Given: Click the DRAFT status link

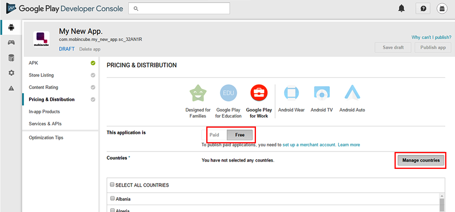Looking at the screenshot, I should pyautogui.click(x=67, y=49).
